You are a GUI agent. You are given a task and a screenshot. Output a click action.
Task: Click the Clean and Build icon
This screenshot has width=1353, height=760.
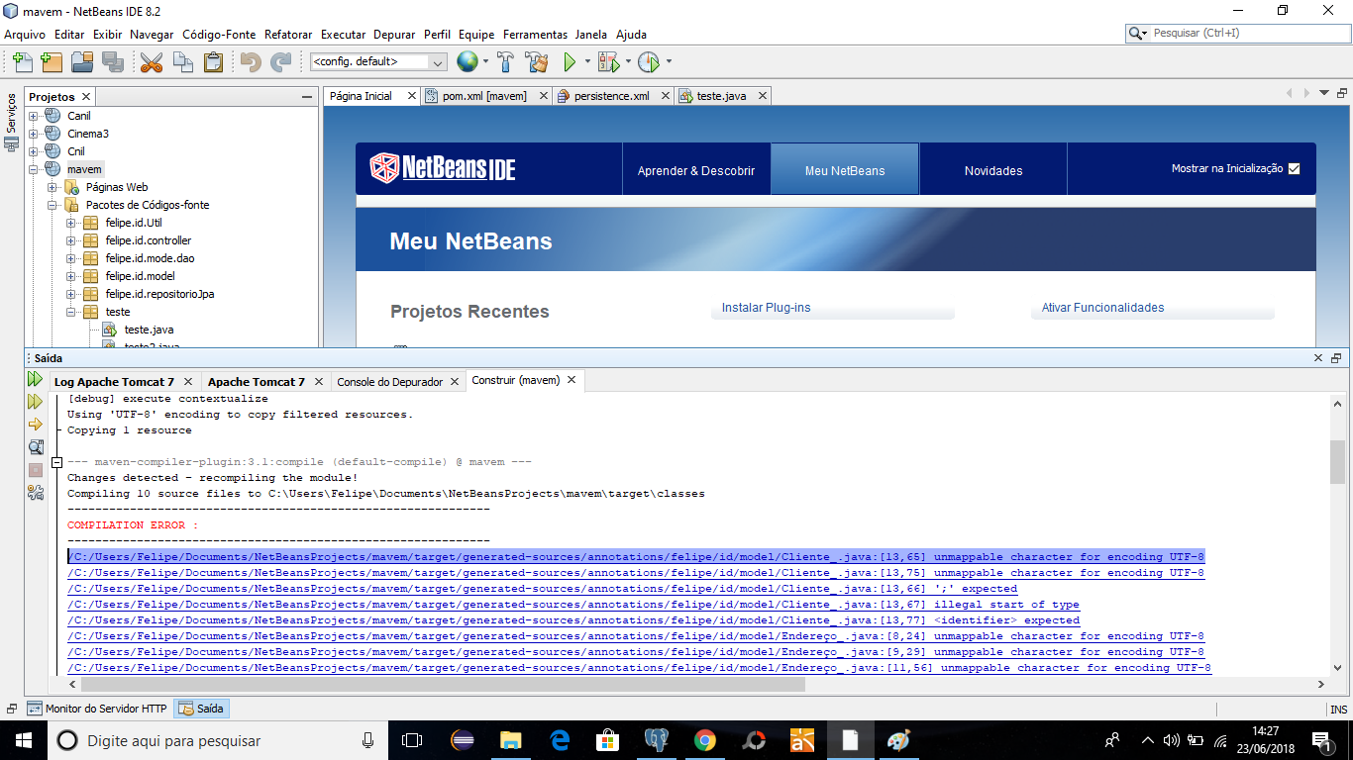537,62
